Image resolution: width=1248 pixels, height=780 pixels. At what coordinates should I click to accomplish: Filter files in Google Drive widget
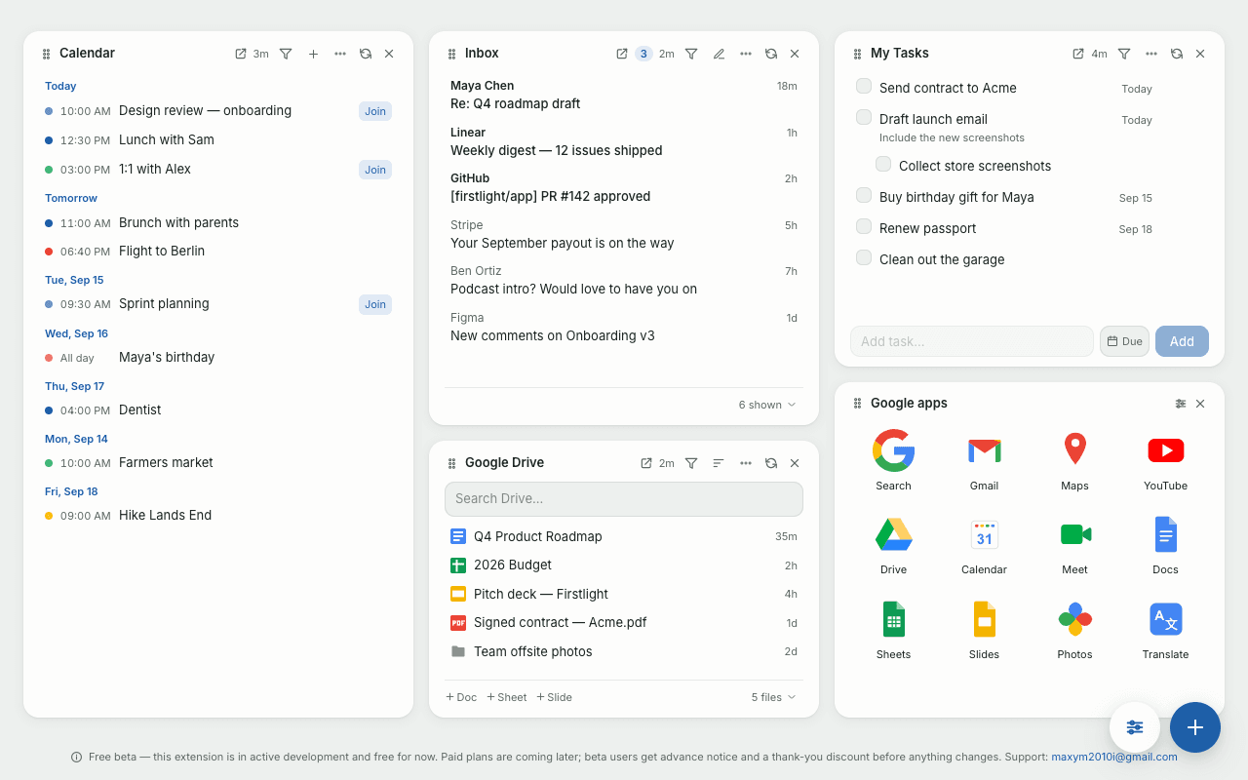point(691,463)
